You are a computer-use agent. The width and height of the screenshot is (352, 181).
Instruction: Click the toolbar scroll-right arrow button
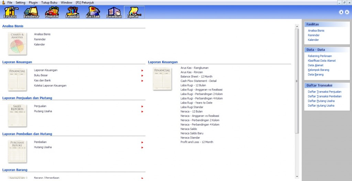pyautogui.click(x=347, y=12)
